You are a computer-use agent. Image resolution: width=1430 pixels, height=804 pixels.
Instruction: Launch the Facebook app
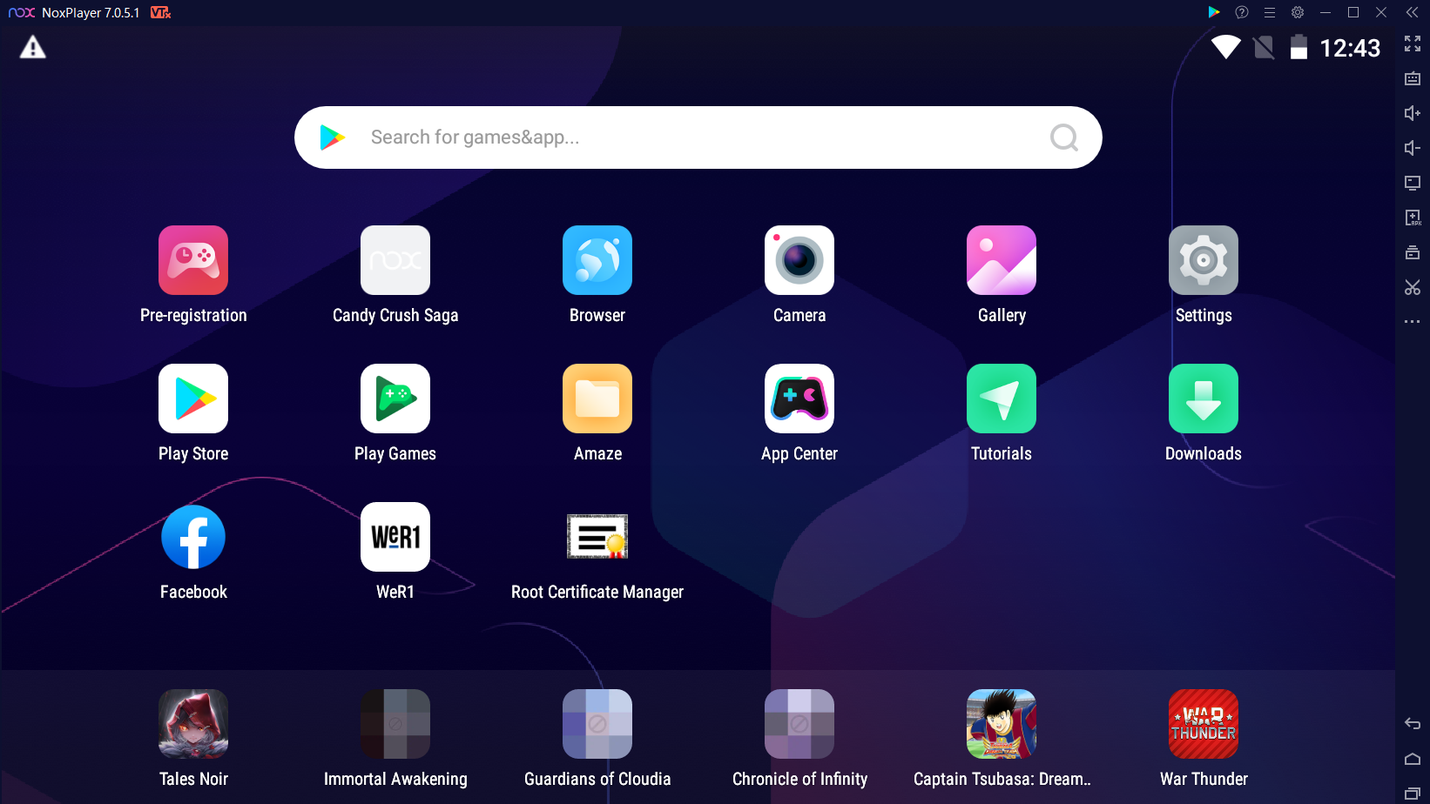tap(193, 537)
